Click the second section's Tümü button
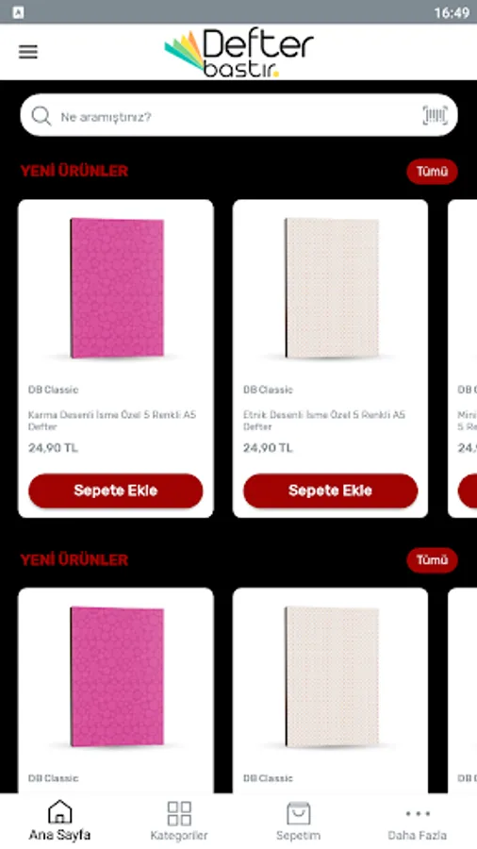The image size is (477, 849). coord(432,560)
